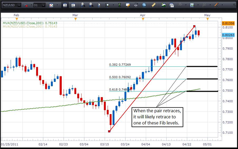The width and height of the screenshot is (238, 149).
Task: Click the orange 0.81356 price label
Action: [x=228, y=24]
